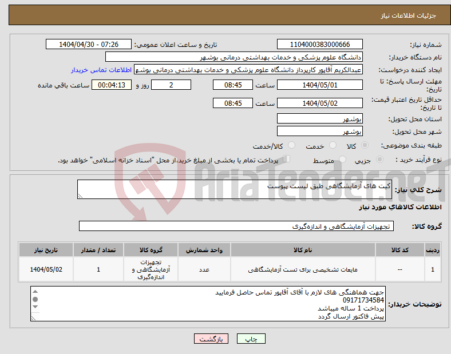The width and height of the screenshot is (451, 354).
Task: Click the item name مایعات تشخیصی برای تست آزمایشگاهی
Action: click(x=303, y=270)
